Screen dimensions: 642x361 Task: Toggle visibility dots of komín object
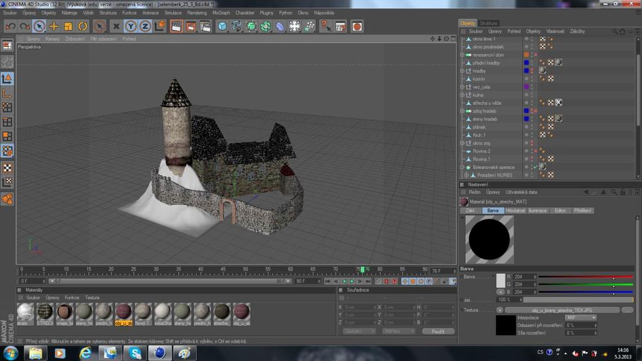click(532, 79)
